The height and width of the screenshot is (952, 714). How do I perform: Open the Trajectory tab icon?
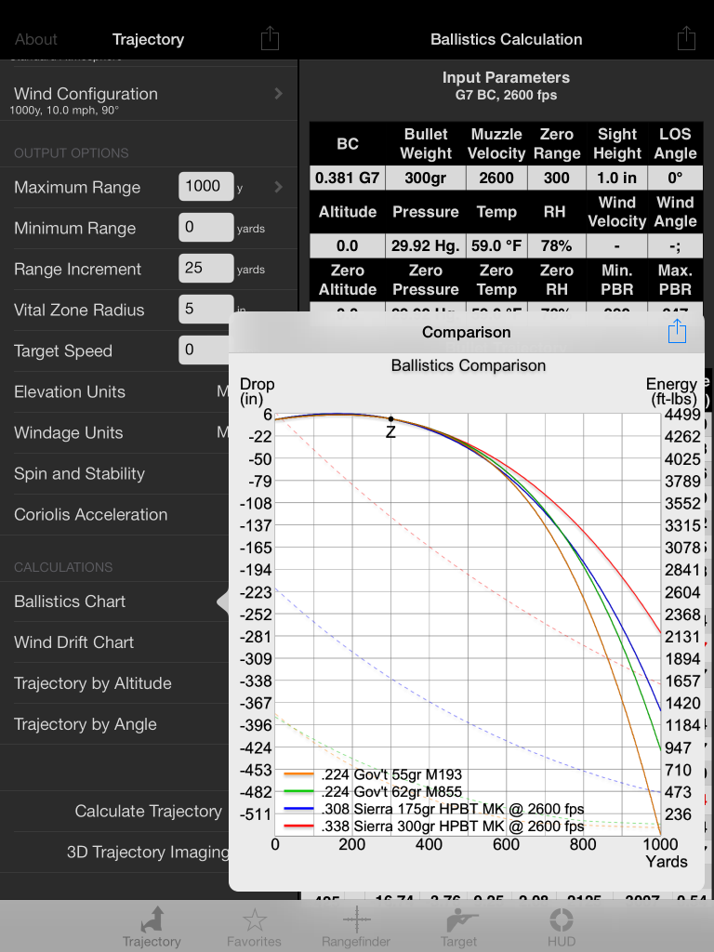pos(152,927)
